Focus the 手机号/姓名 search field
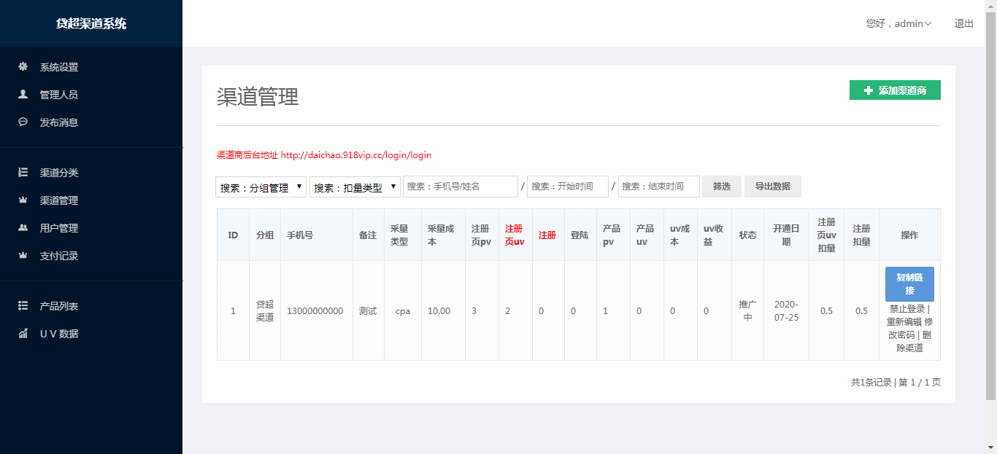The width and height of the screenshot is (997, 454). pyautogui.click(x=460, y=187)
